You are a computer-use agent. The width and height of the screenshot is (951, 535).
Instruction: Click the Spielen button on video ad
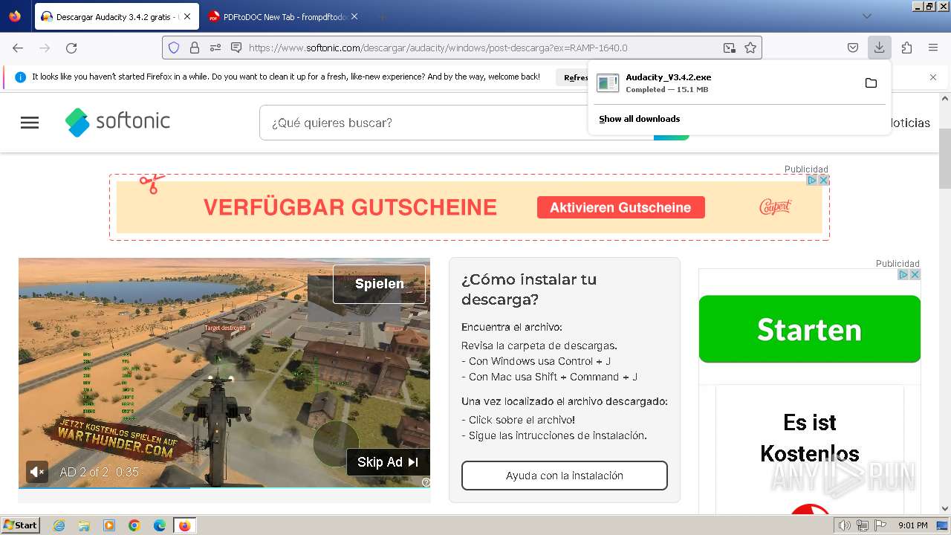tap(379, 284)
